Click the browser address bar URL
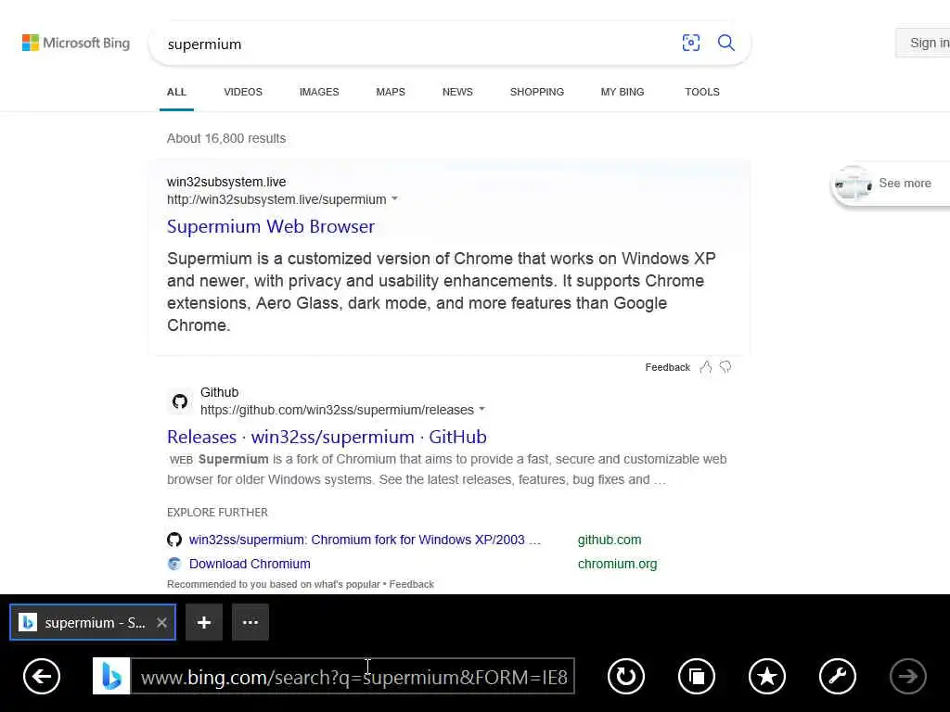 [x=353, y=676]
